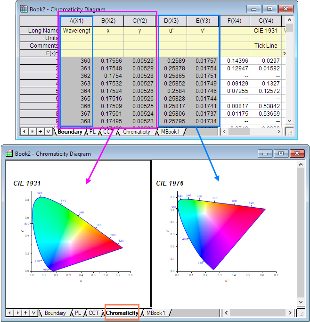Select column header F(X4)
Image resolution: width=310 pixels, height=322 pixels.
tap(235, 21)
